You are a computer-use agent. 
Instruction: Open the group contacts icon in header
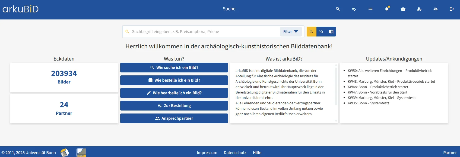(436, 9)
